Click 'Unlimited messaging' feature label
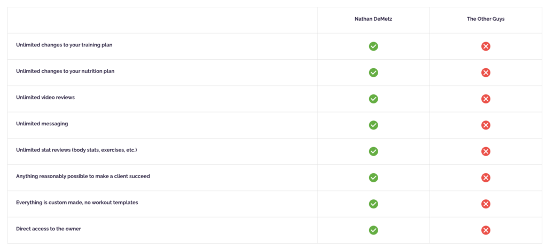The image size is (547, 250). click(x=42, y=124)
